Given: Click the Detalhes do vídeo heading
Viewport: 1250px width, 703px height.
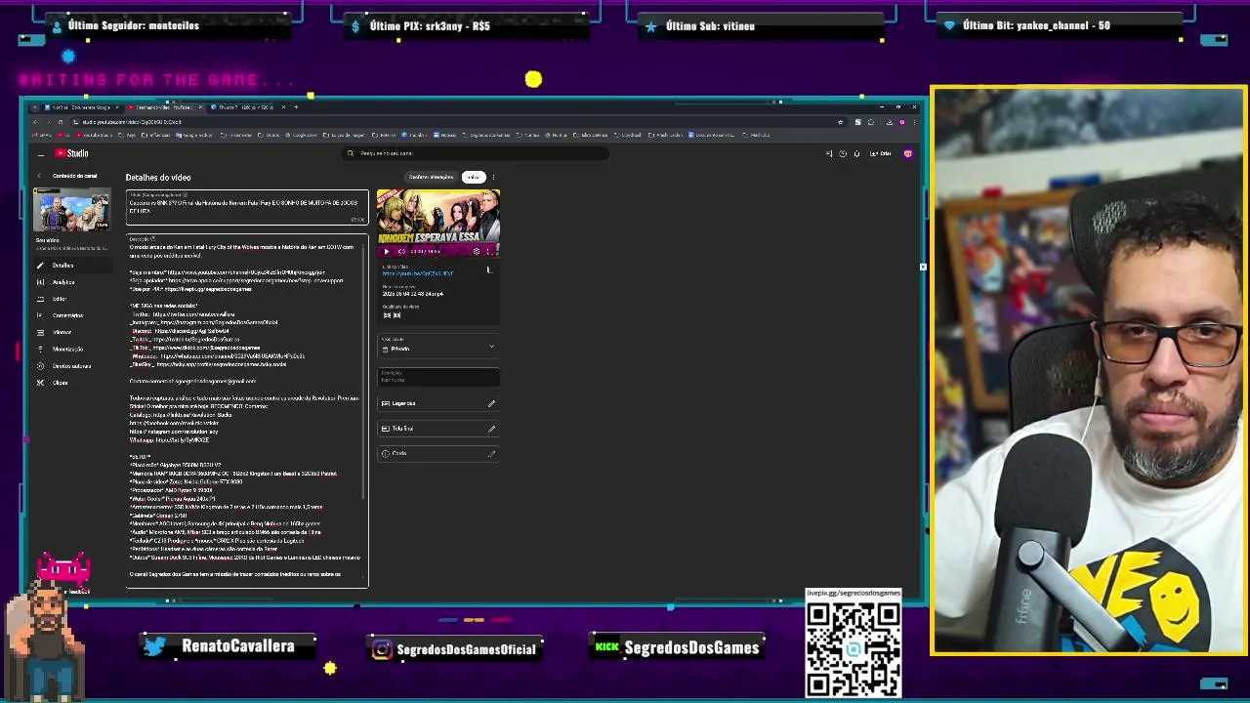Looking at the screenshot, I should click(x=158, y=178).
